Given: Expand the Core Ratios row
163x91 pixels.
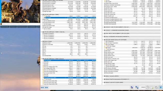Looking at the screenshot, I should [x=43, y=29].
